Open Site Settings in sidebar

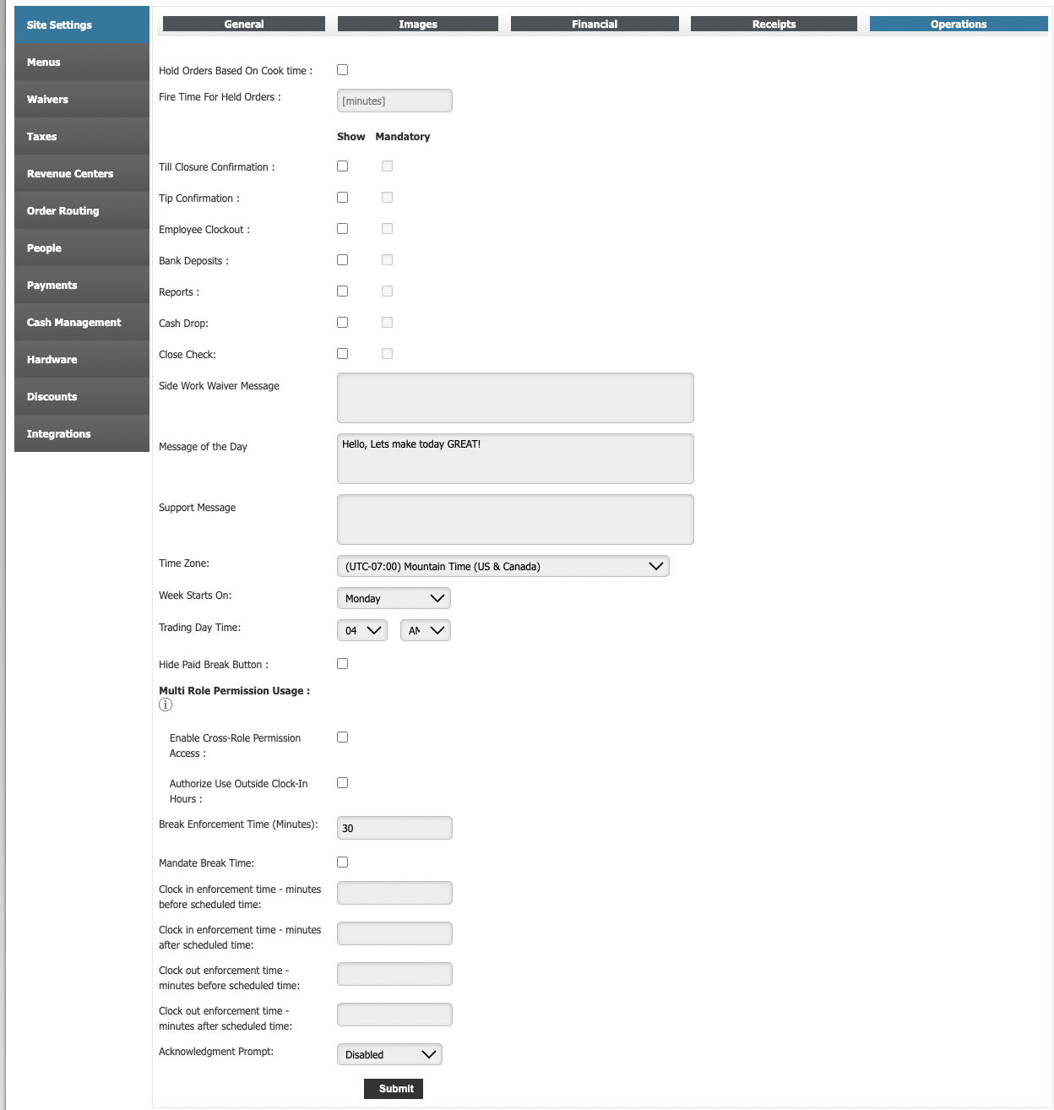[x=82, y=24]
